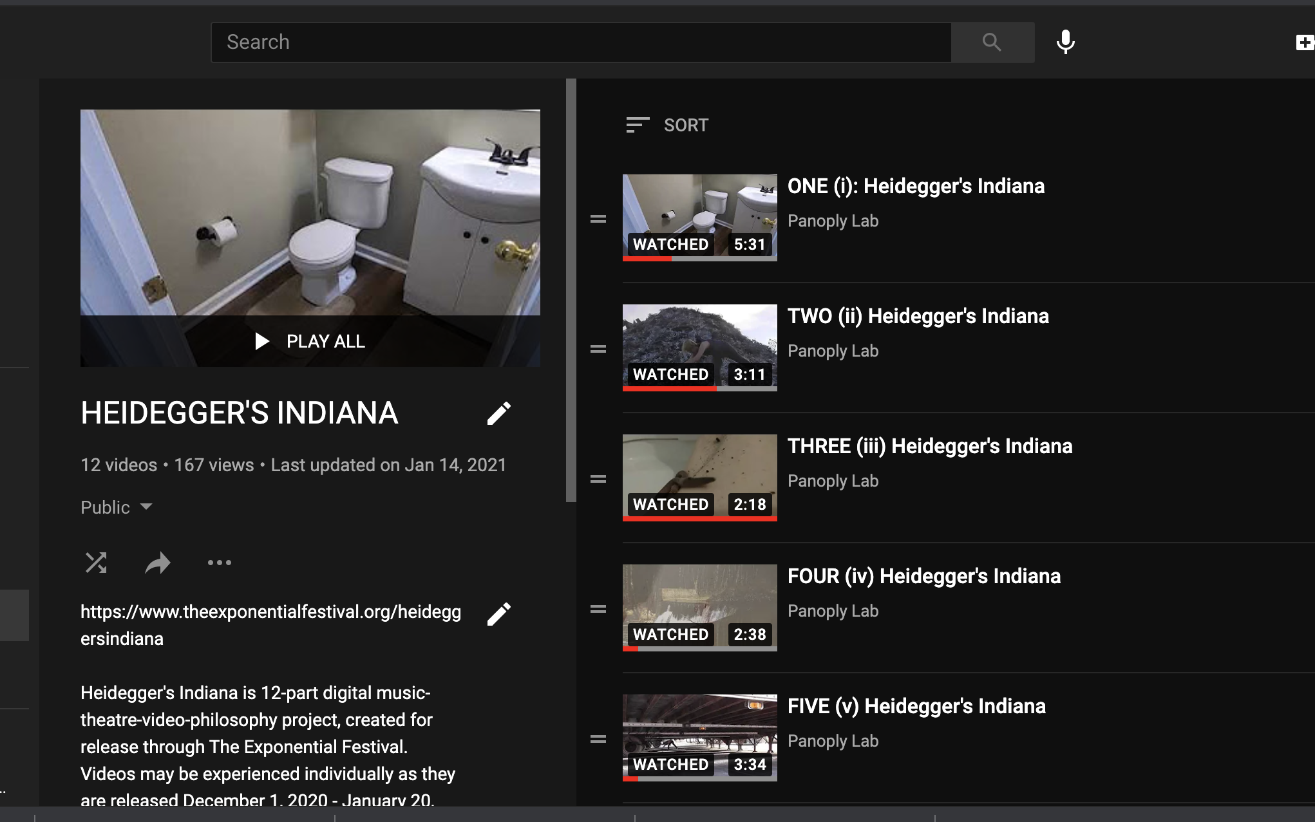Viewport: 1315px width, 822px height.
Task: Edit the playlist title with pencil icon
Action: (x=498, y=413)
